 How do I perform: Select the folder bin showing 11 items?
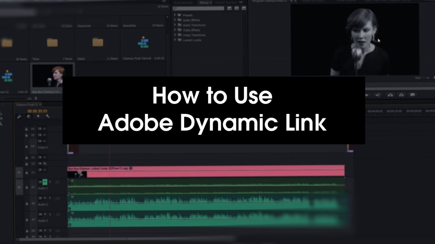[x=98, y=42]
